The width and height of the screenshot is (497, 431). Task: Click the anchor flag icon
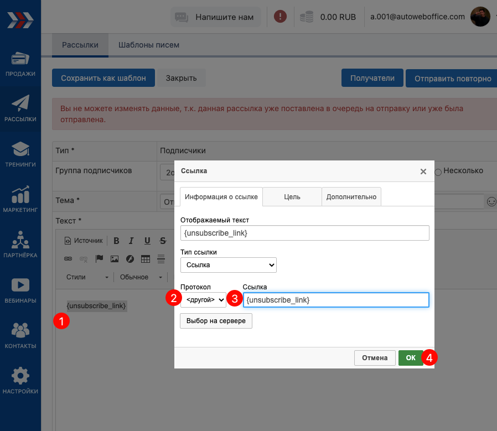click(x=99, y=259)
